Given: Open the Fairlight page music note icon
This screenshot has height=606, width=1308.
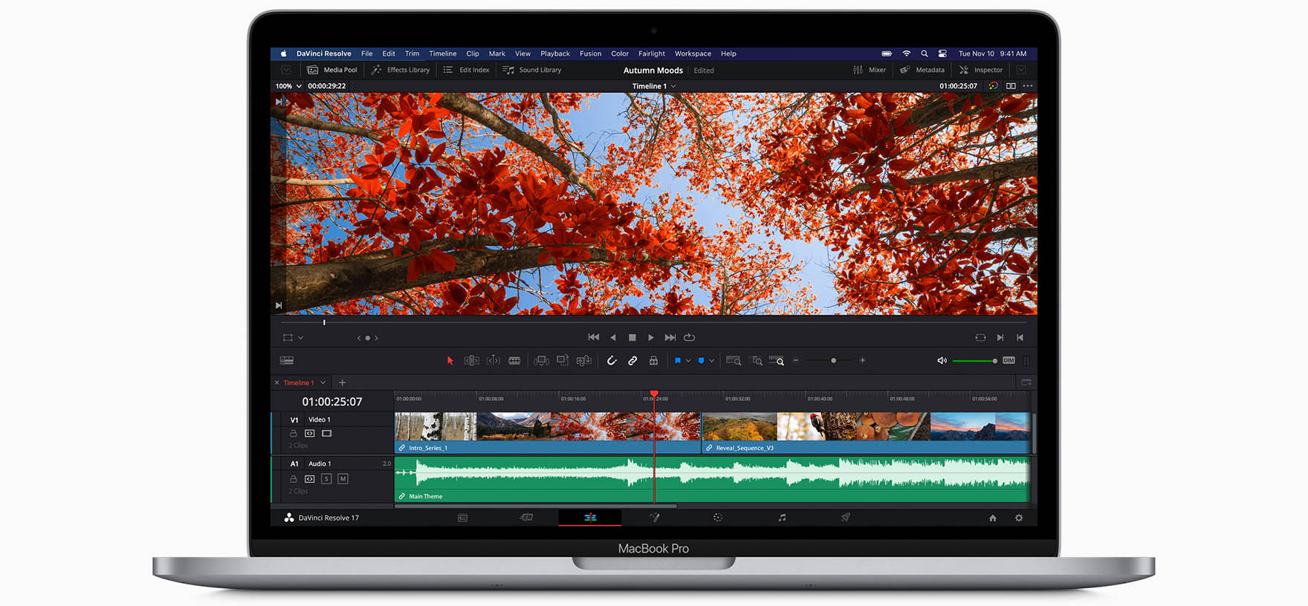Looking at the screenshot, I should coord(782,518).
